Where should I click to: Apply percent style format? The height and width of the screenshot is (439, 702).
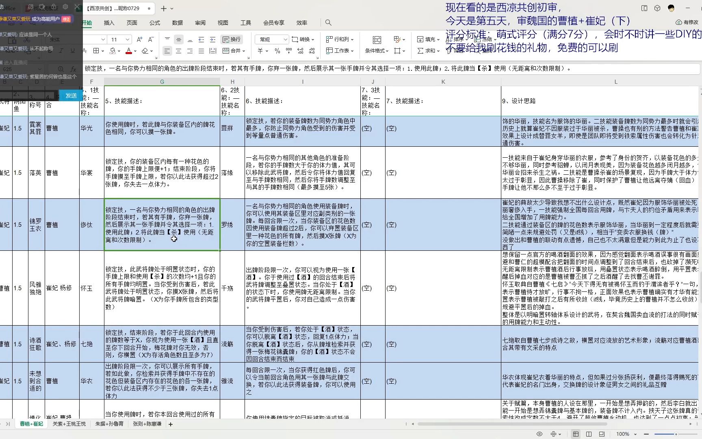277,51
